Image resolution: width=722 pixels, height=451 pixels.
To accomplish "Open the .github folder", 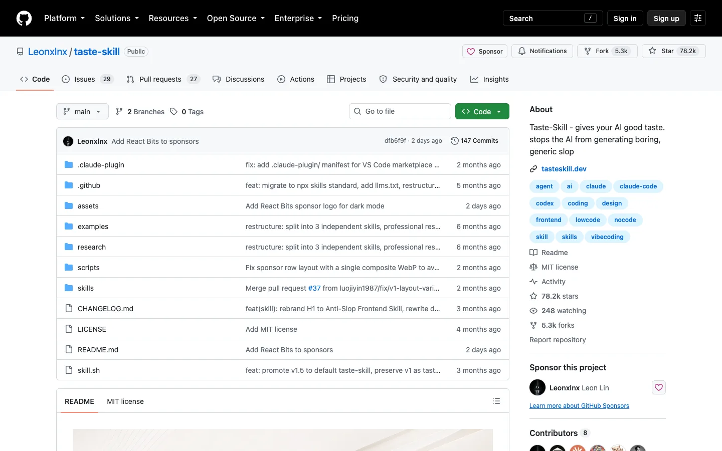I will [89, 185].
